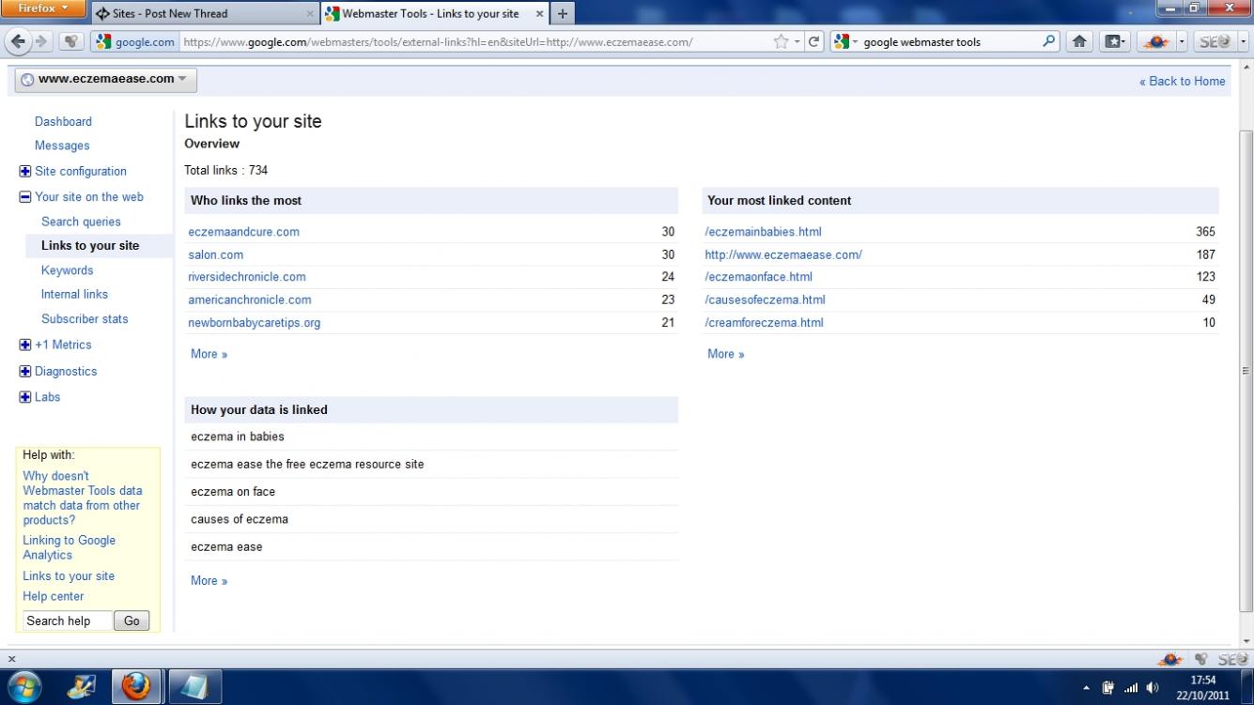This screenshot has height=705, width=1254.
Task: Select Links to your site in sidebar menu
Action: pos(90,246)
